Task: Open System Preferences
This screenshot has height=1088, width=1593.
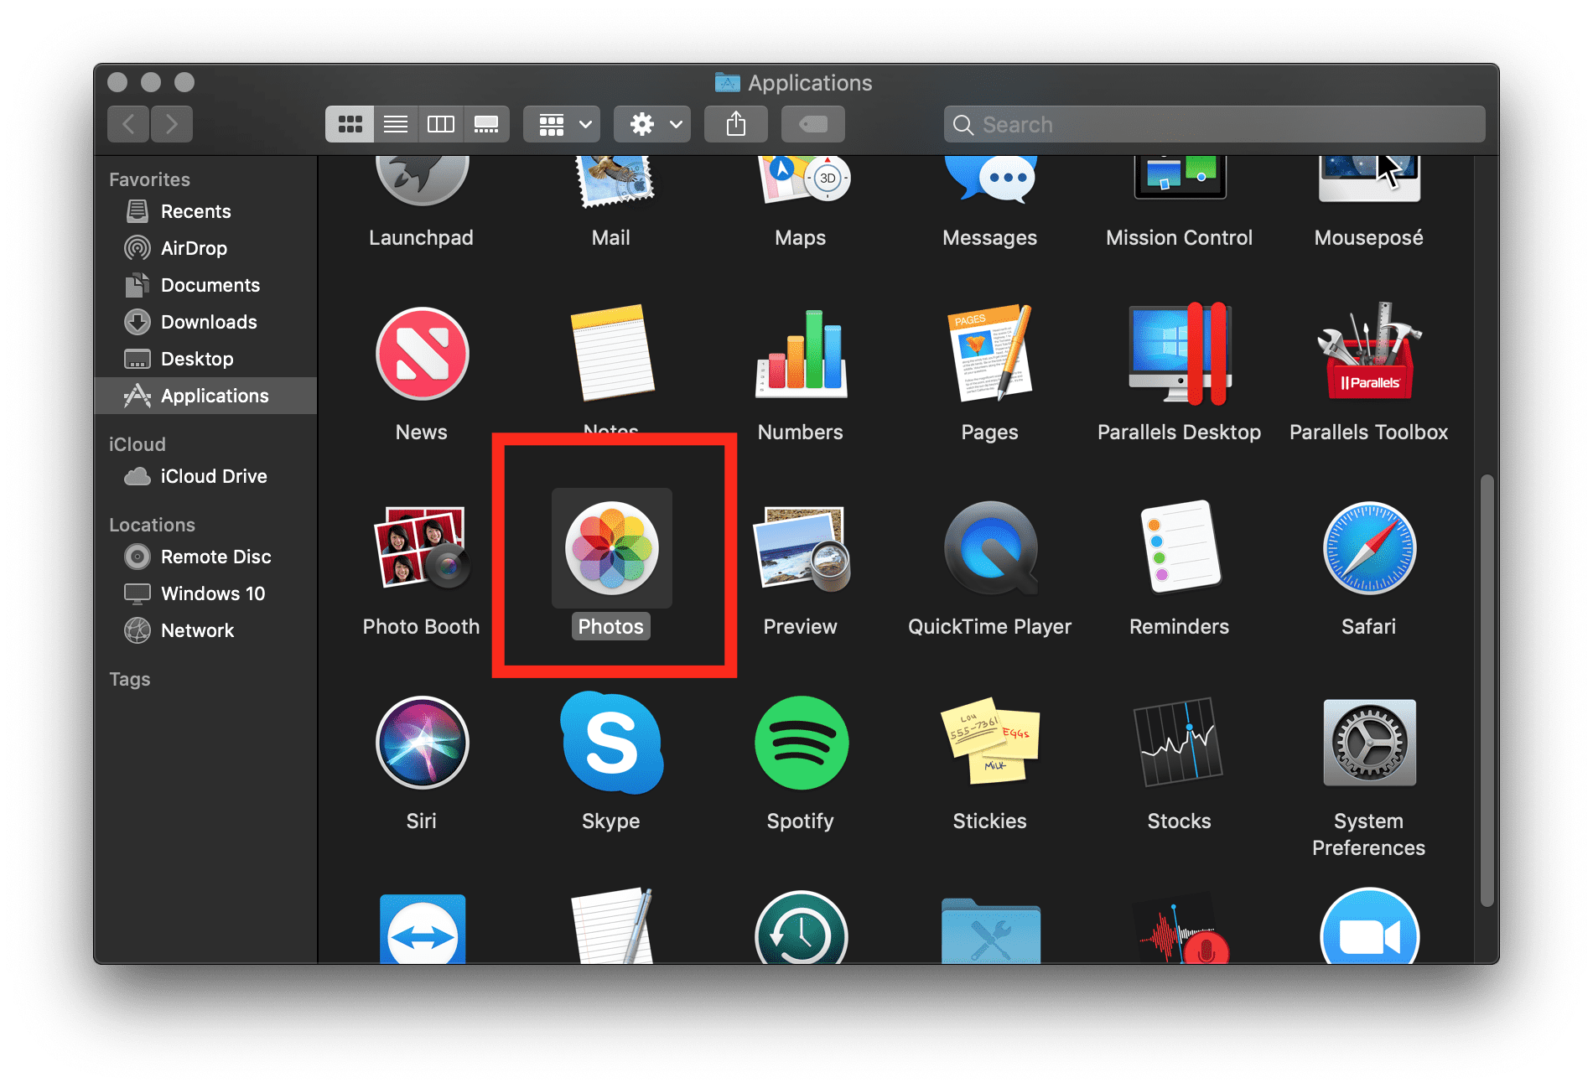Action: (1368, 743)
